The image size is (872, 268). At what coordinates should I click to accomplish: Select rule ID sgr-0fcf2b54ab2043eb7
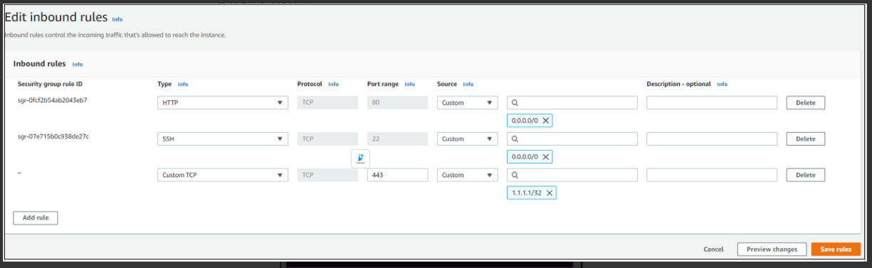[x=53, y=100]
